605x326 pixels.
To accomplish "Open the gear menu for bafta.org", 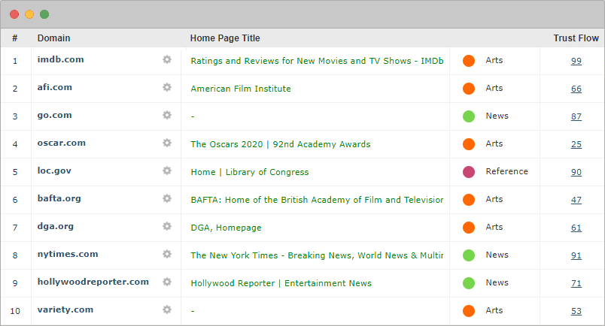I will [167, 198].
